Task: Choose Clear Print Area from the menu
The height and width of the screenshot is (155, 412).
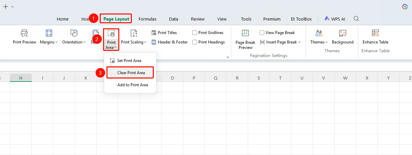Action: (x=130, y=73)
